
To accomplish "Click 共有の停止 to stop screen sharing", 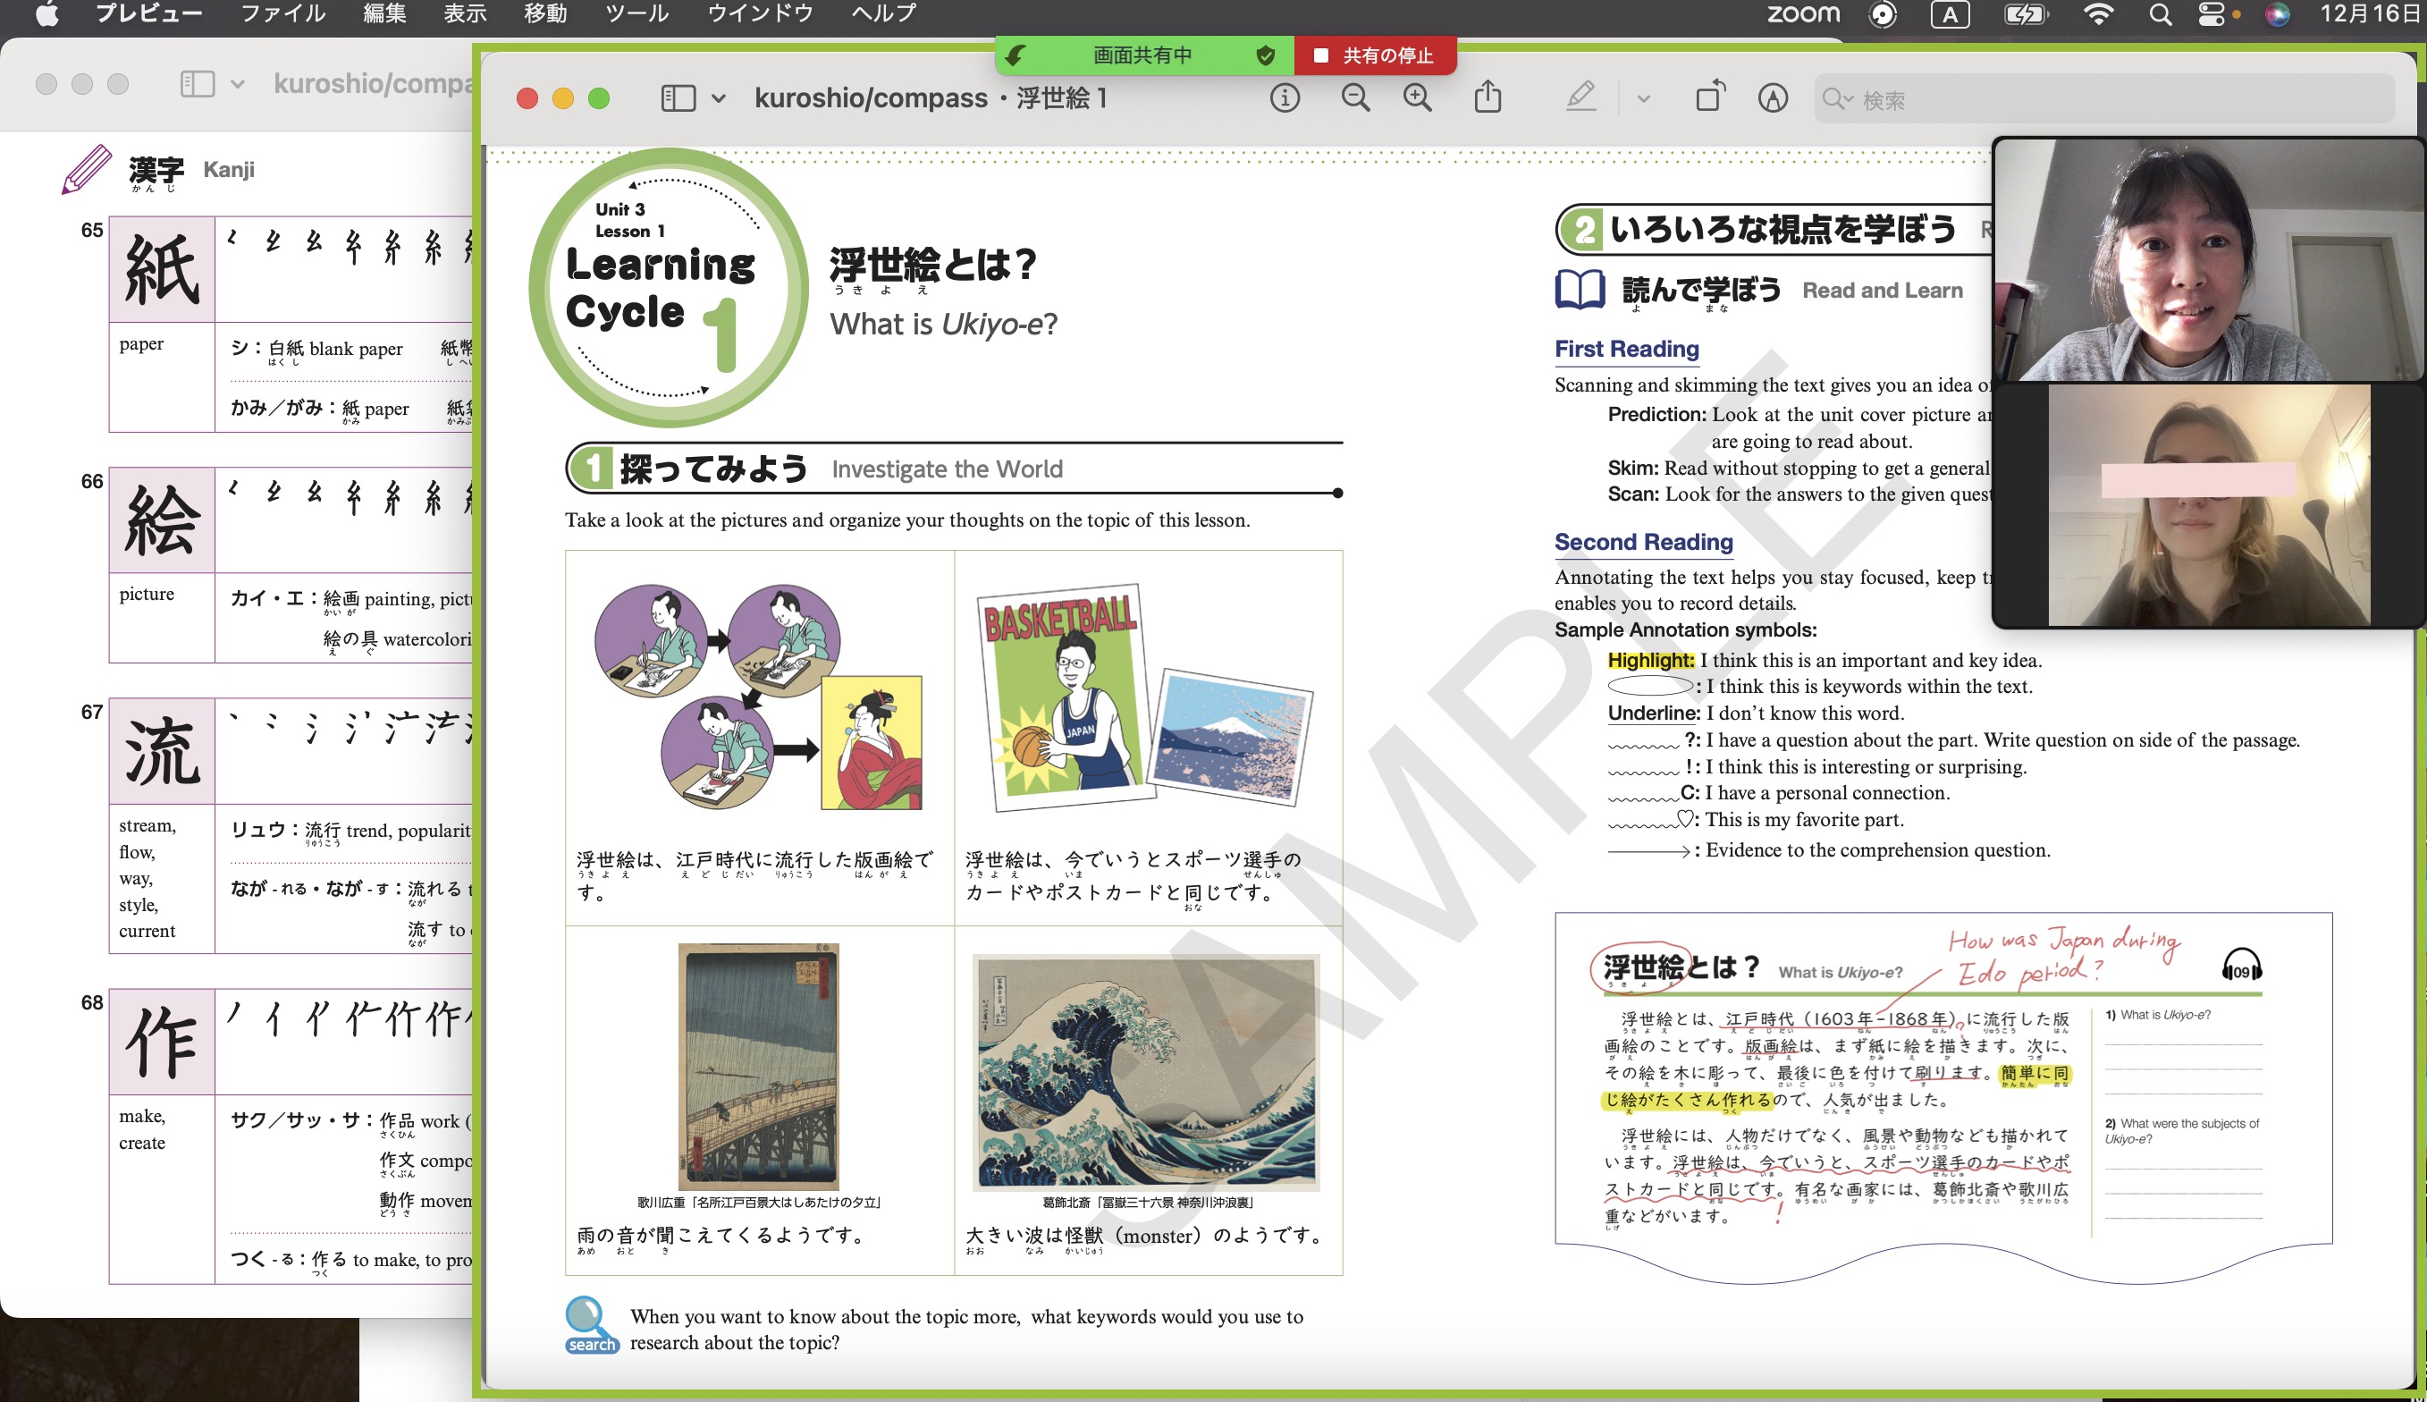I will click(1375, 55).
